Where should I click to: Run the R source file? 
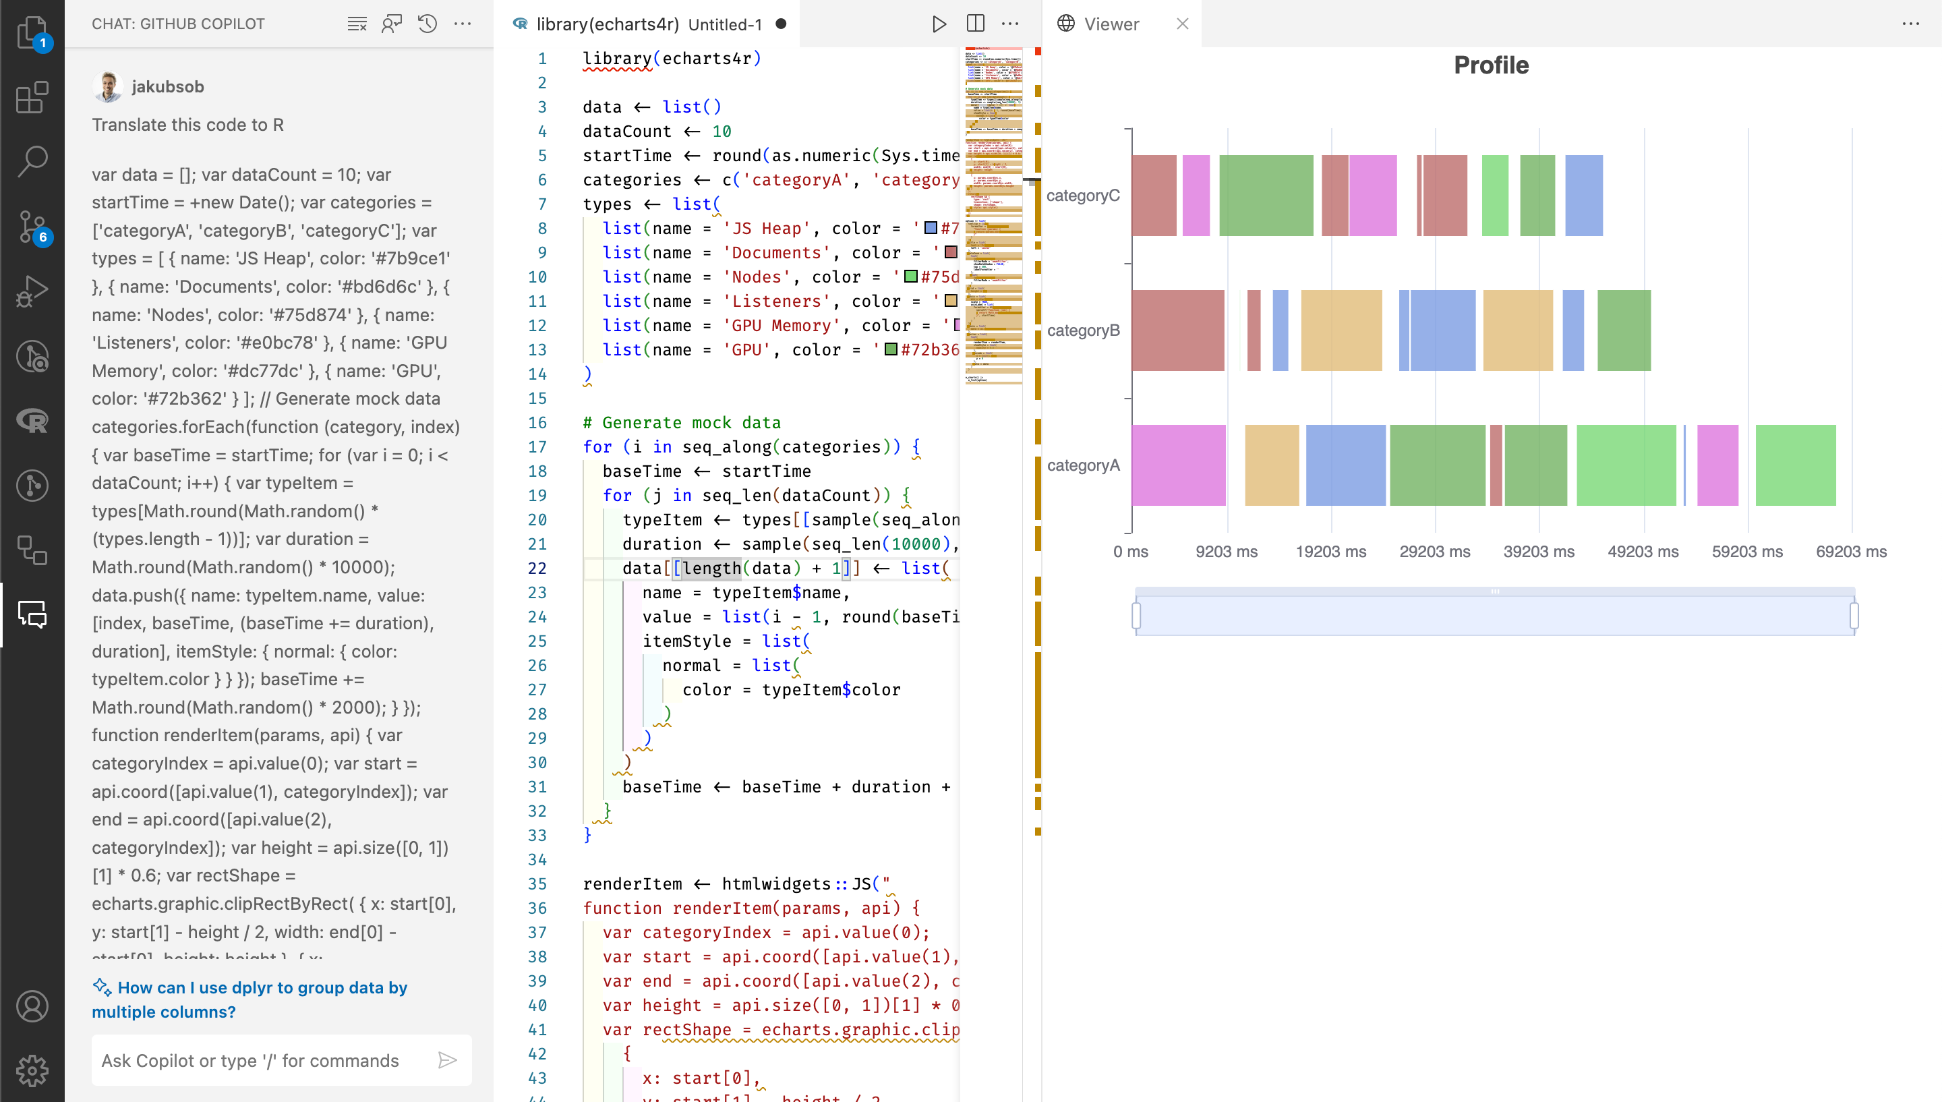939,24
